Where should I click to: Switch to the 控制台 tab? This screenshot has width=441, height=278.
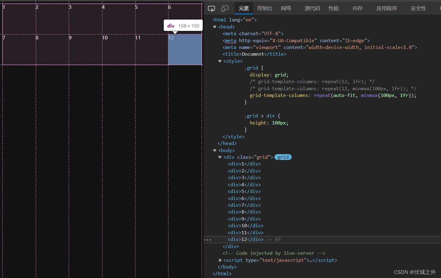(x=265, y=8)
